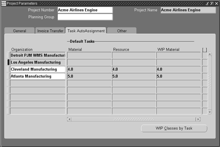The height and width of the screenshot is (147, 220).
Task: Click the Material cell for Detroit row
Action: point(89,55)
